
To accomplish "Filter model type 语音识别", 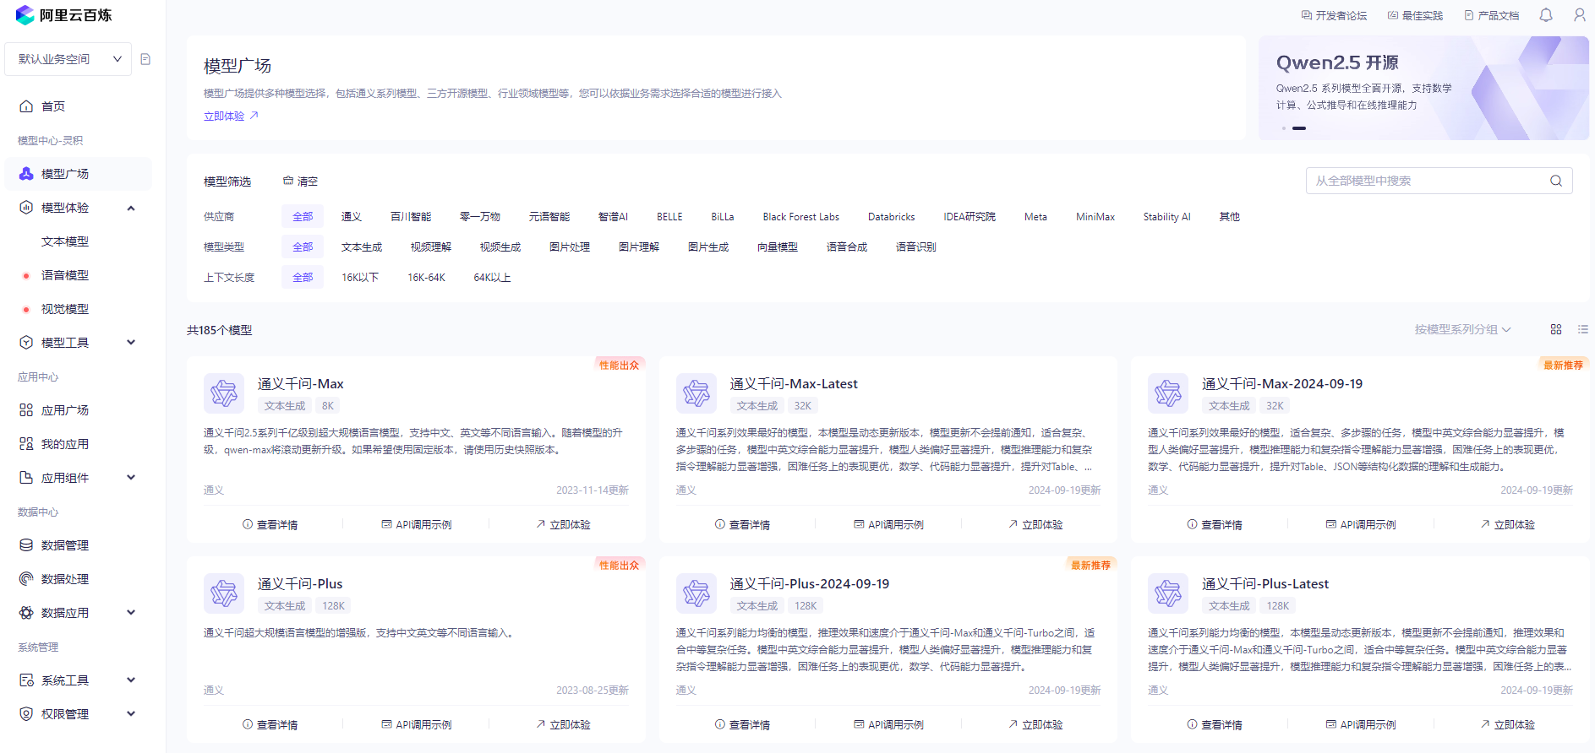I will click(916, 247).
